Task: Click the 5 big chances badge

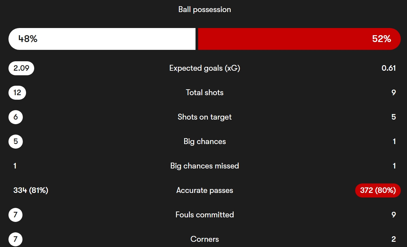Action: [16, 141]
